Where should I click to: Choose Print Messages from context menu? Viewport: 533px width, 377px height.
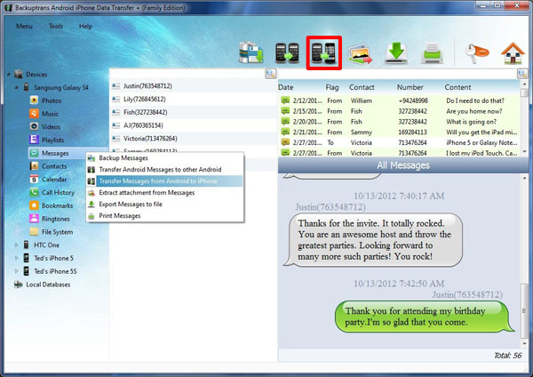pos(165,216)
